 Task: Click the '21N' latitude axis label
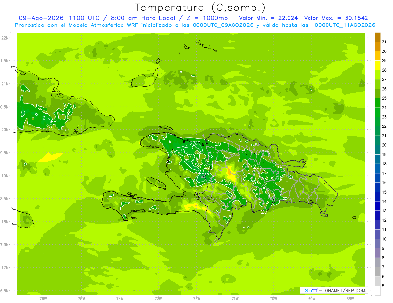point(5,84)
